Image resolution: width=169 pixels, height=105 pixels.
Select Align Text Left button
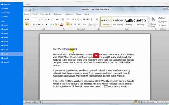click(68, 25)
